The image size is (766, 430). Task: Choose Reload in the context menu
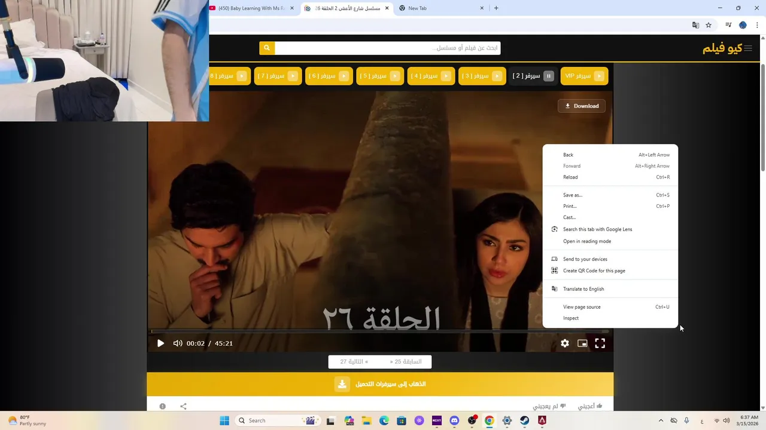pos(610,177)
